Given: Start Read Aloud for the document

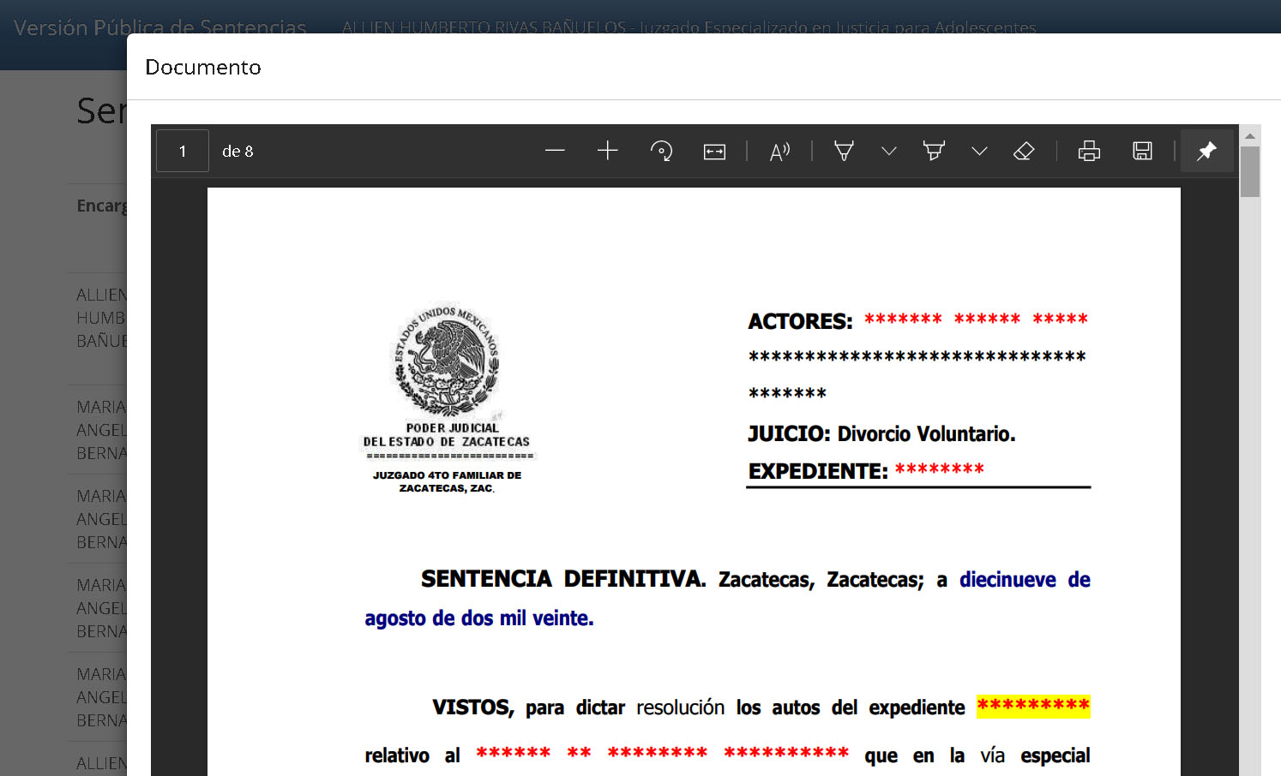Looking at the screenshot, I should [779, 152].
